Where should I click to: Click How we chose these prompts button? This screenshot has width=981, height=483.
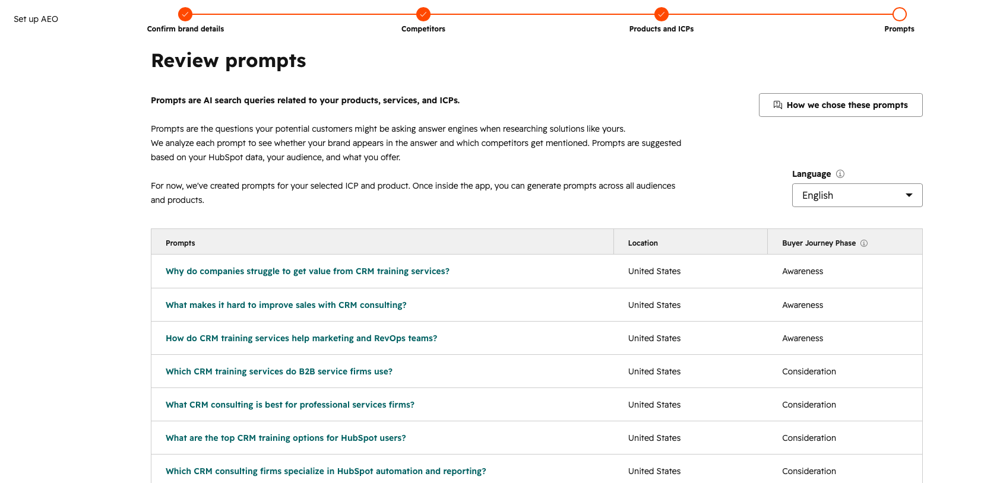coord(840,105)
